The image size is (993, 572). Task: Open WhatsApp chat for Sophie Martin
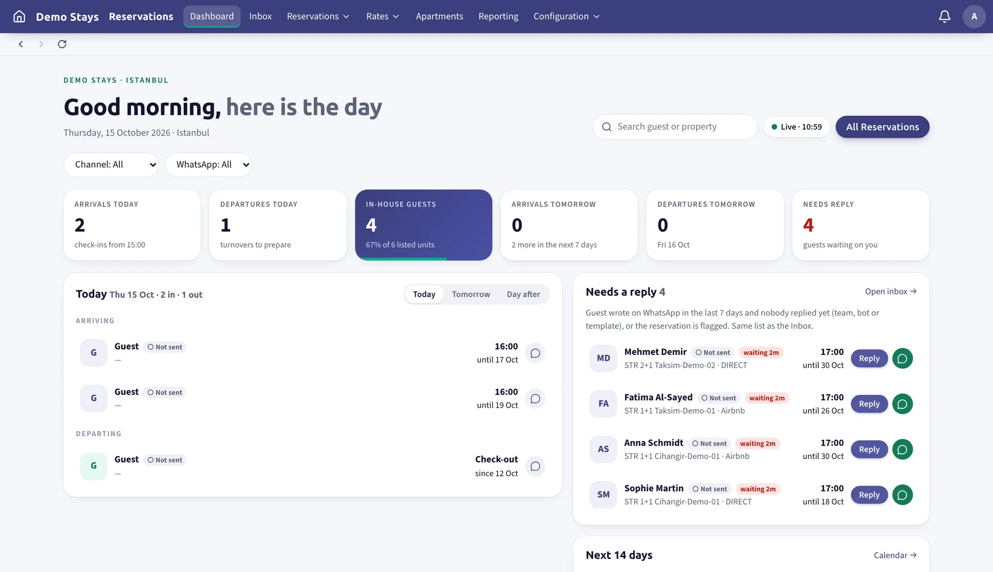pos(902,495)
